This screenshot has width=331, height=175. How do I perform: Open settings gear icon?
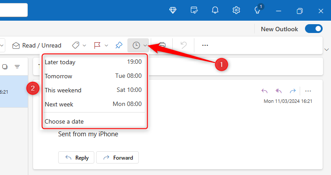(x=236, y=10)
